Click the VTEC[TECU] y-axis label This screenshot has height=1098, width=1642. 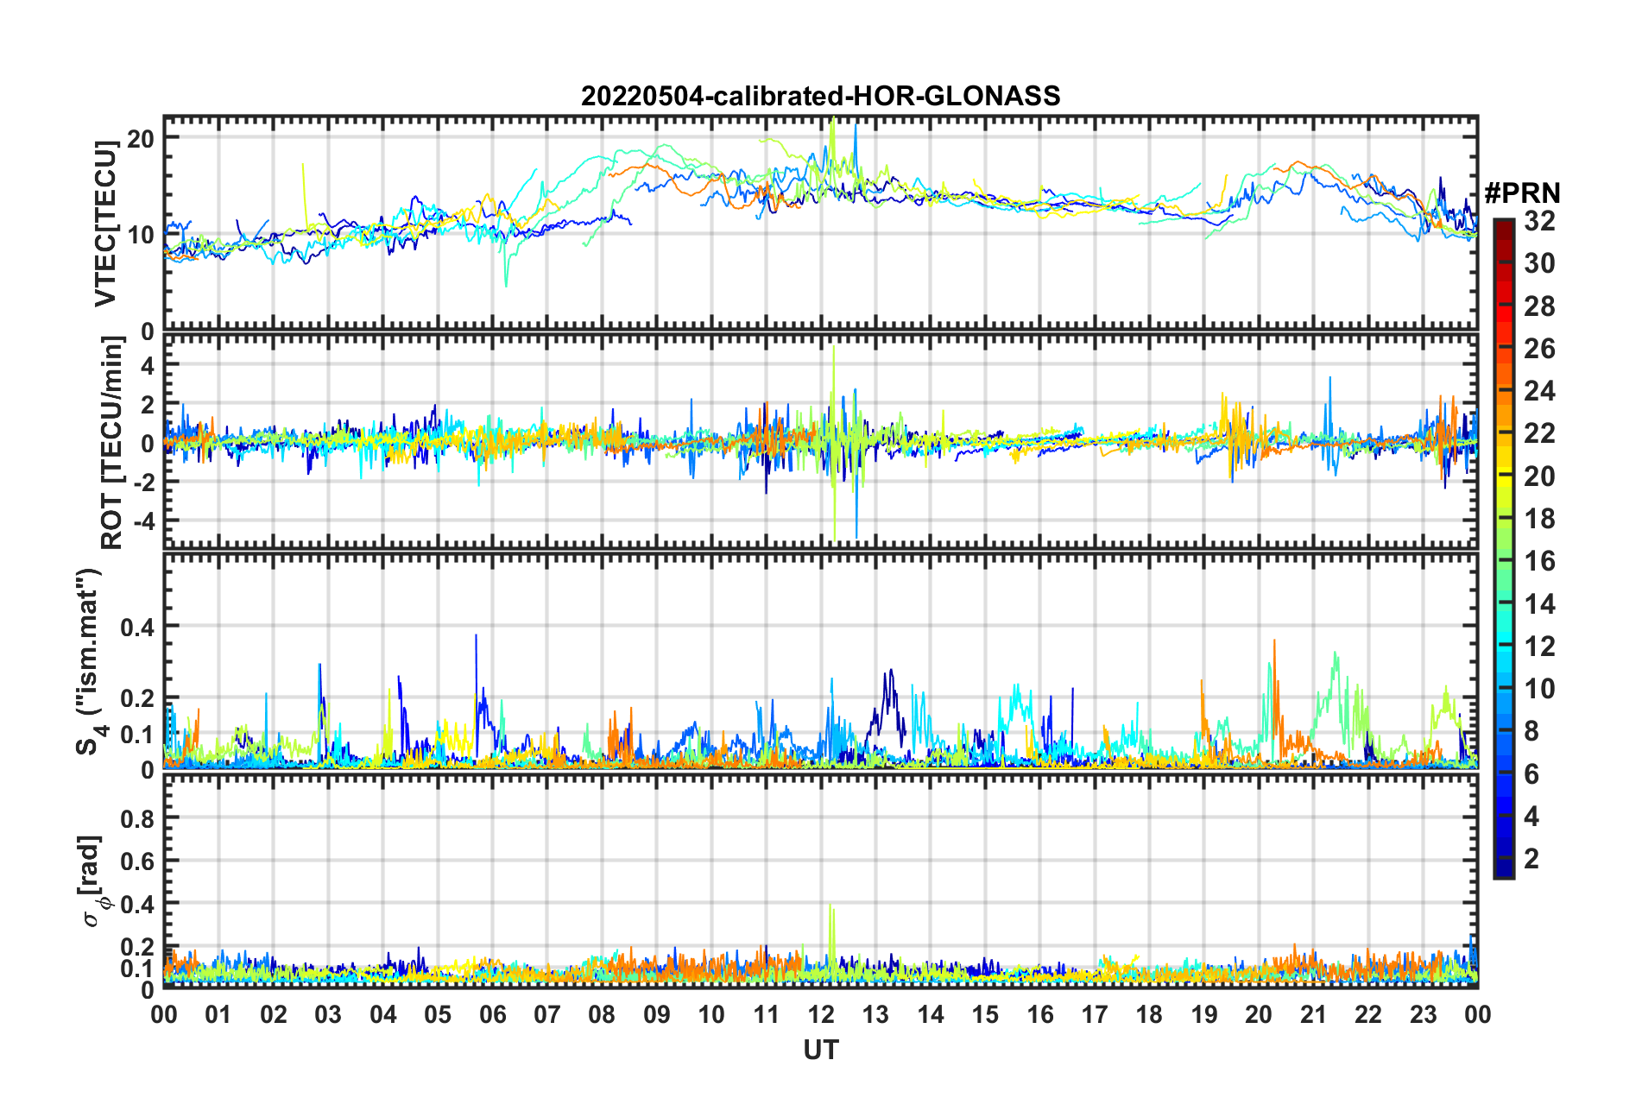point(105,224)
